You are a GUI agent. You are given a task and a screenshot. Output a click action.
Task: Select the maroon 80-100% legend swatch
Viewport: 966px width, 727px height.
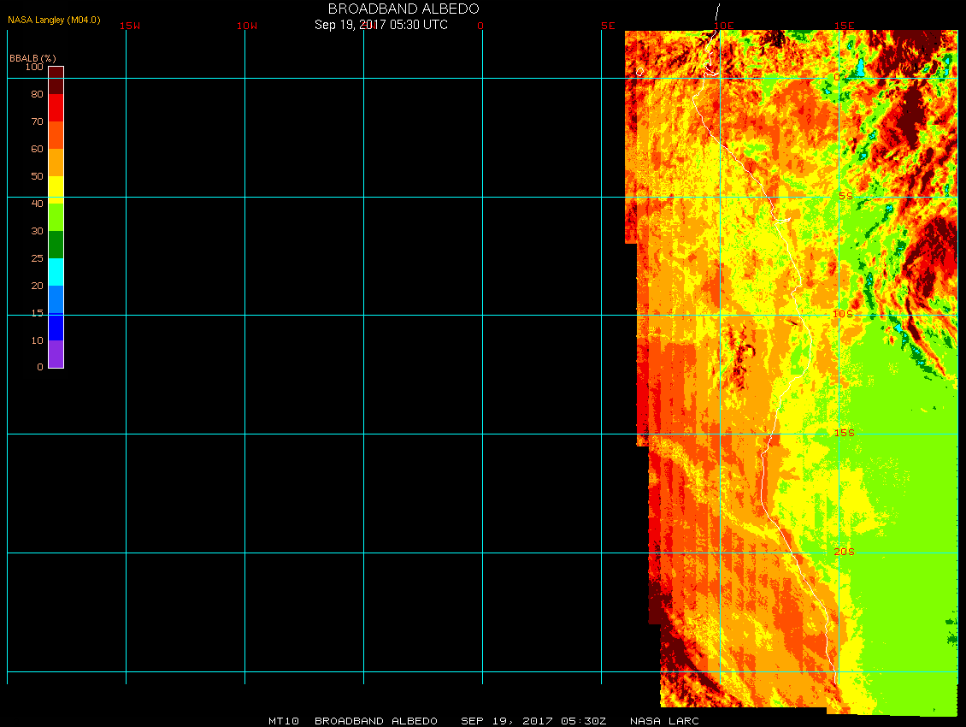coord(56,80)
